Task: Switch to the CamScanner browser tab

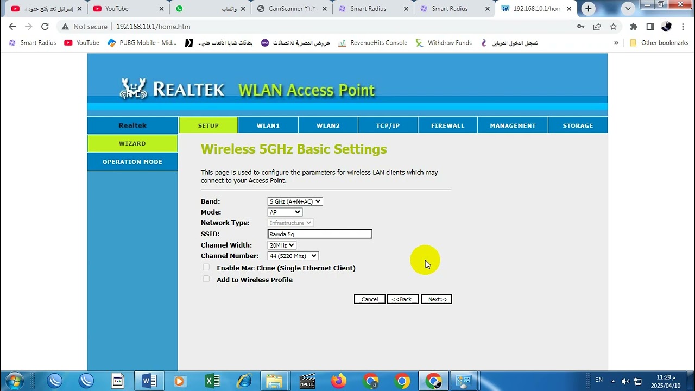Action: [291, 9]
